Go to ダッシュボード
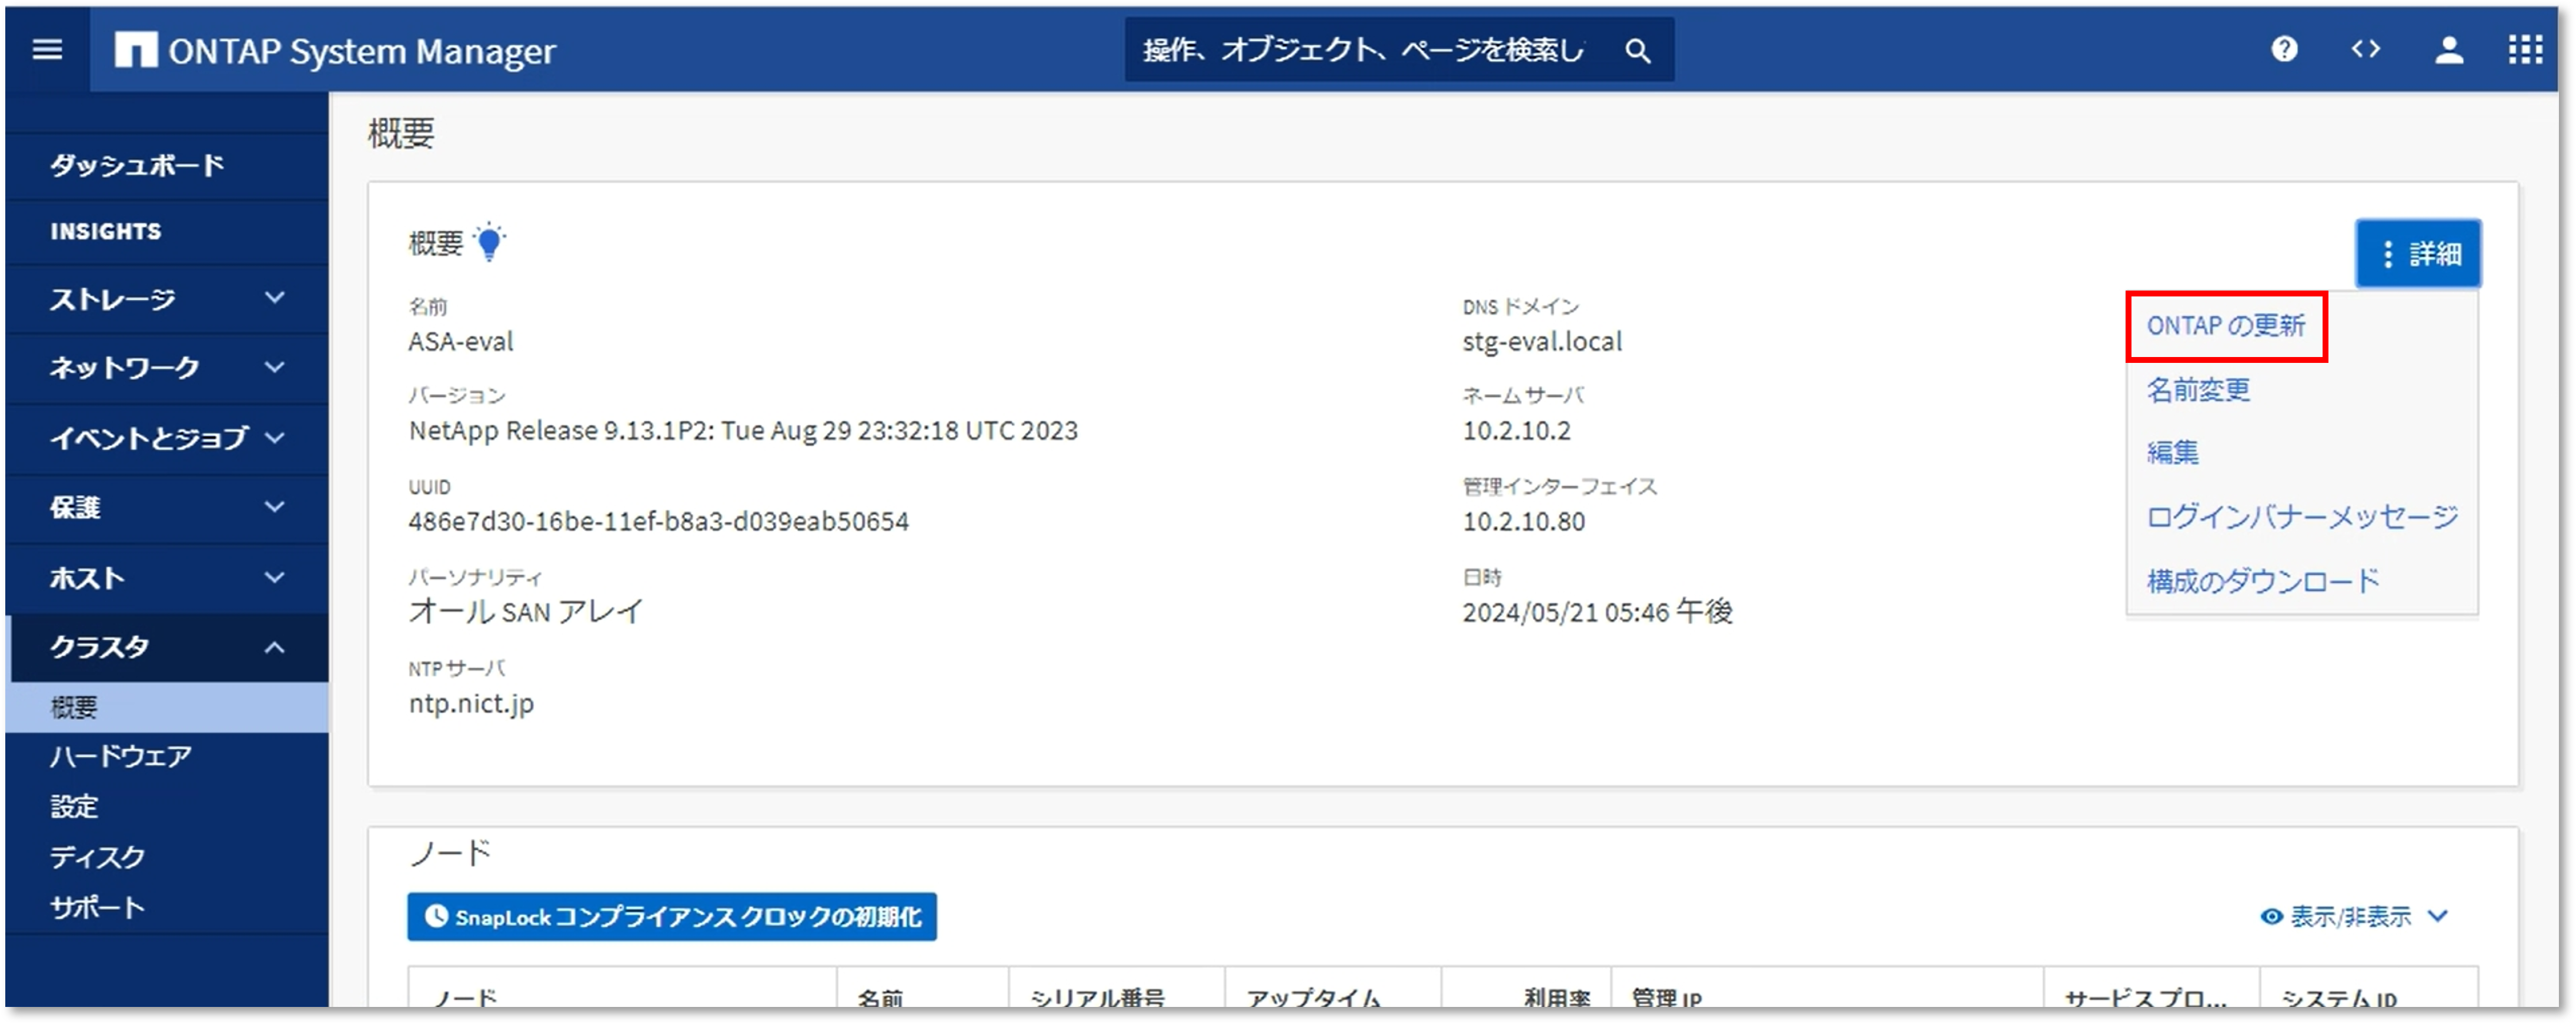The height and width of the screenshot is (1024, 2576). point(137,165)
